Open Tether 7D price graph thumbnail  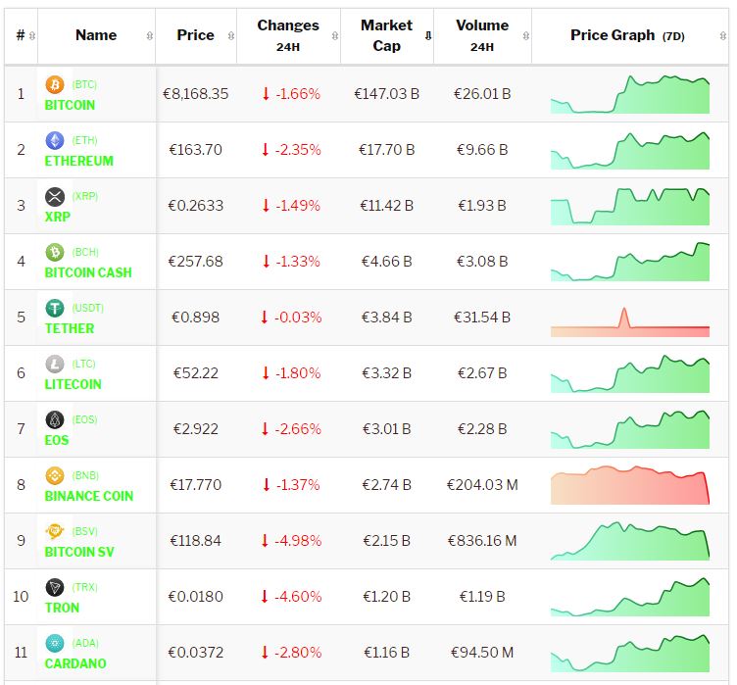[x=629, y=318]
